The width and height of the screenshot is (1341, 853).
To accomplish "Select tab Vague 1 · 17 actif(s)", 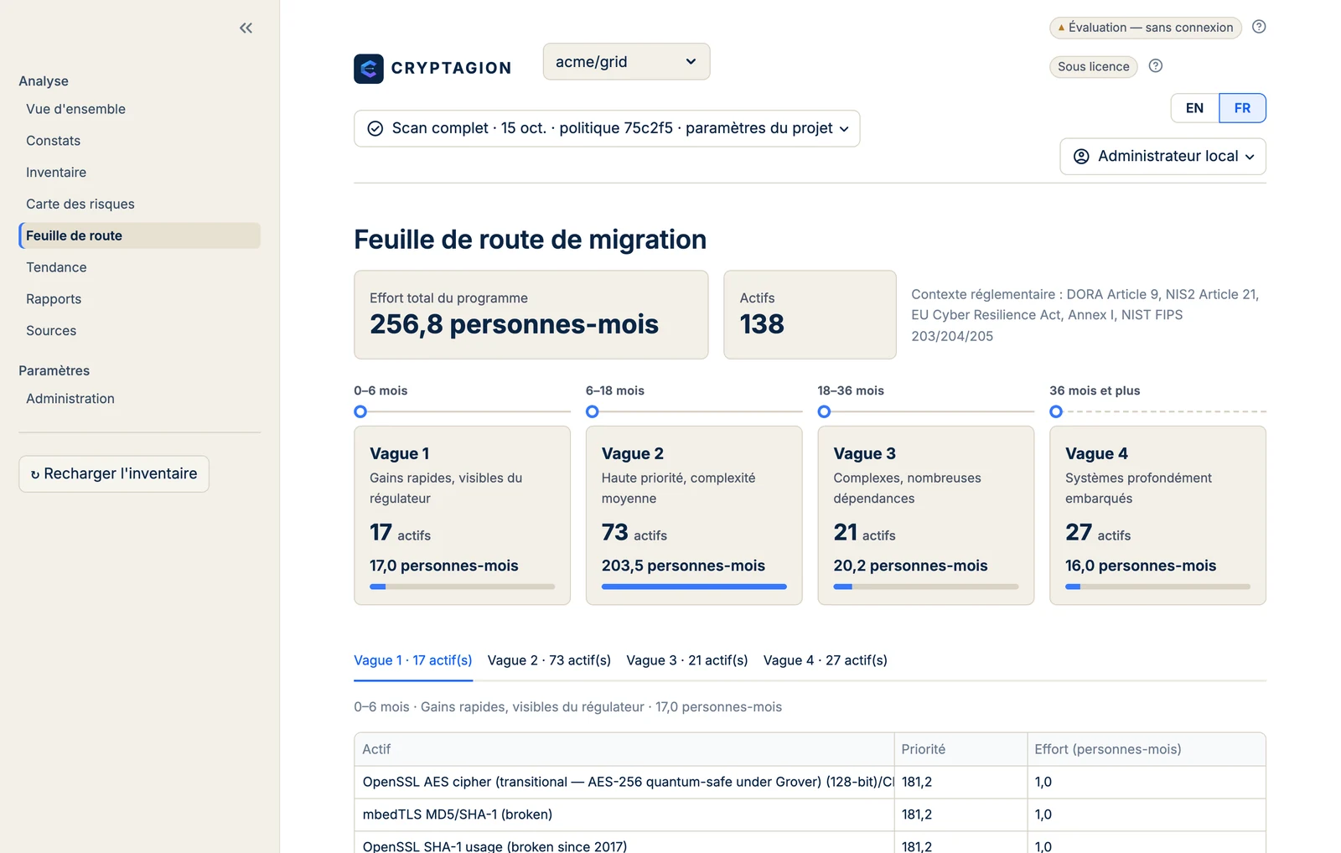I will point(413,660).
